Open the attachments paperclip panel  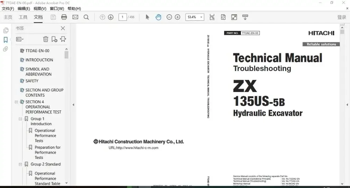click(x=6, y=49)
